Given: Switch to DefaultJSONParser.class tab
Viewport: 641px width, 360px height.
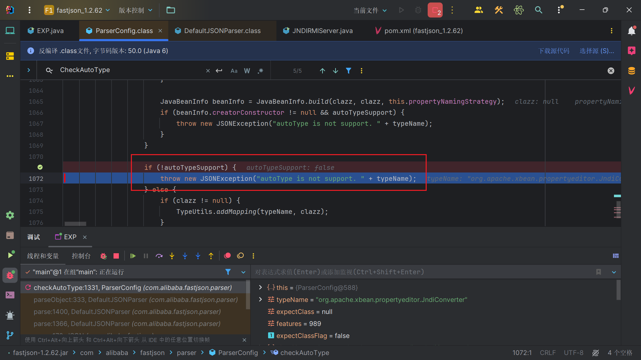Looking at the screenshot, I should [222, 31].
